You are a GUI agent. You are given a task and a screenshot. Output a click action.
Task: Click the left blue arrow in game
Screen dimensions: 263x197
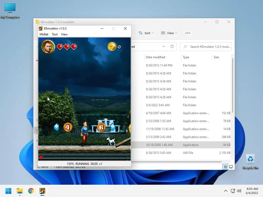pyautogui.click(x=56, y=127)
